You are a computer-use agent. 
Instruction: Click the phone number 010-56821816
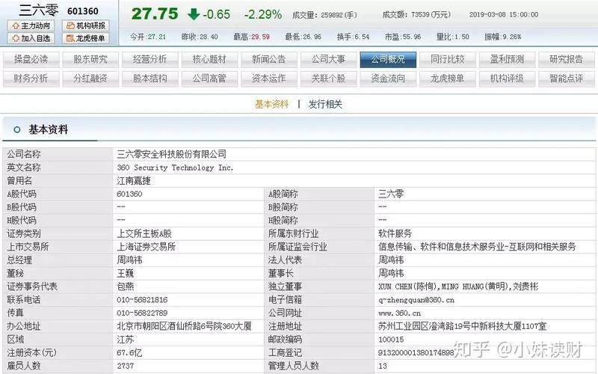coord(142,300)
